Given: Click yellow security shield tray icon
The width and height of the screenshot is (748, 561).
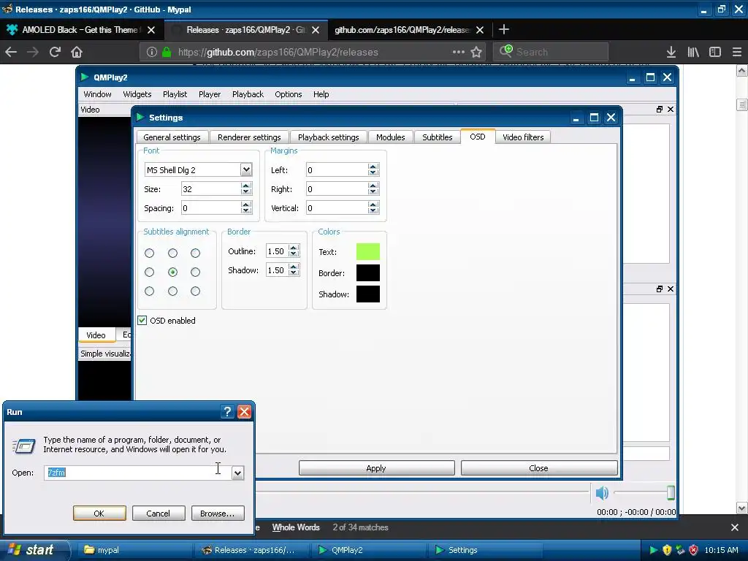Looking at the screenshot, I should (667, 550).
